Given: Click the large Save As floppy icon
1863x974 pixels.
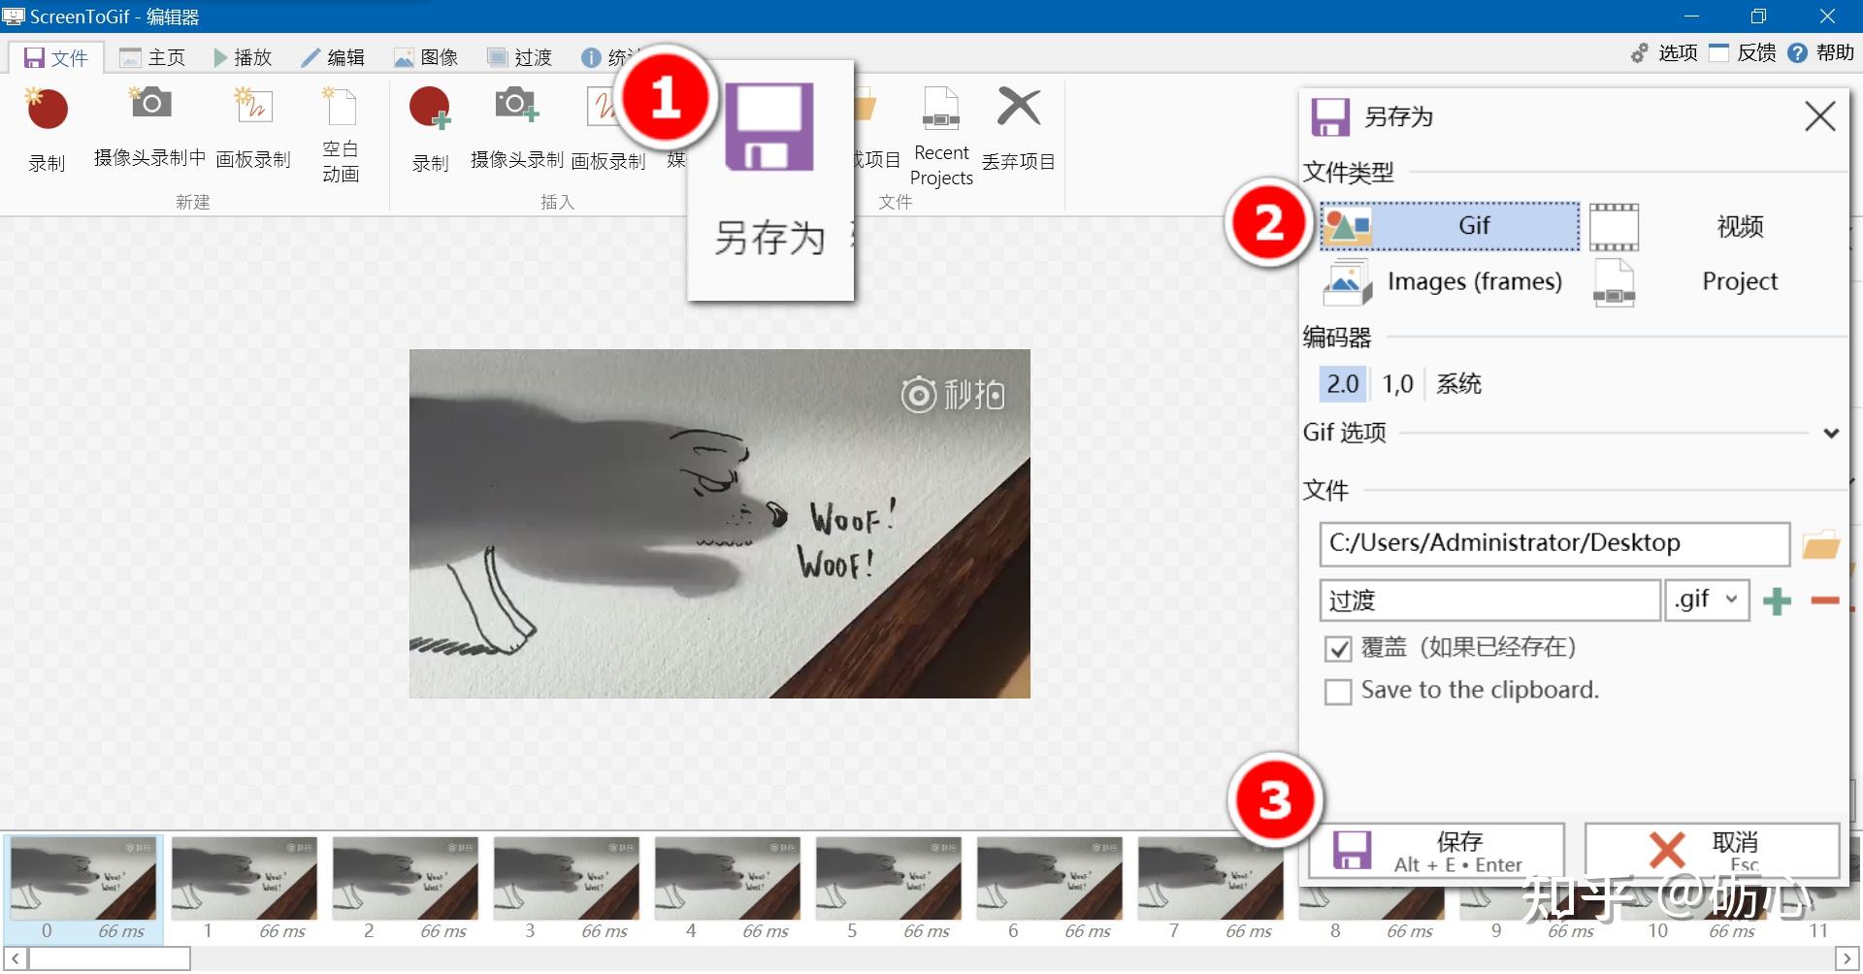Looking at the screenshot, I should (x=769, y=127).
